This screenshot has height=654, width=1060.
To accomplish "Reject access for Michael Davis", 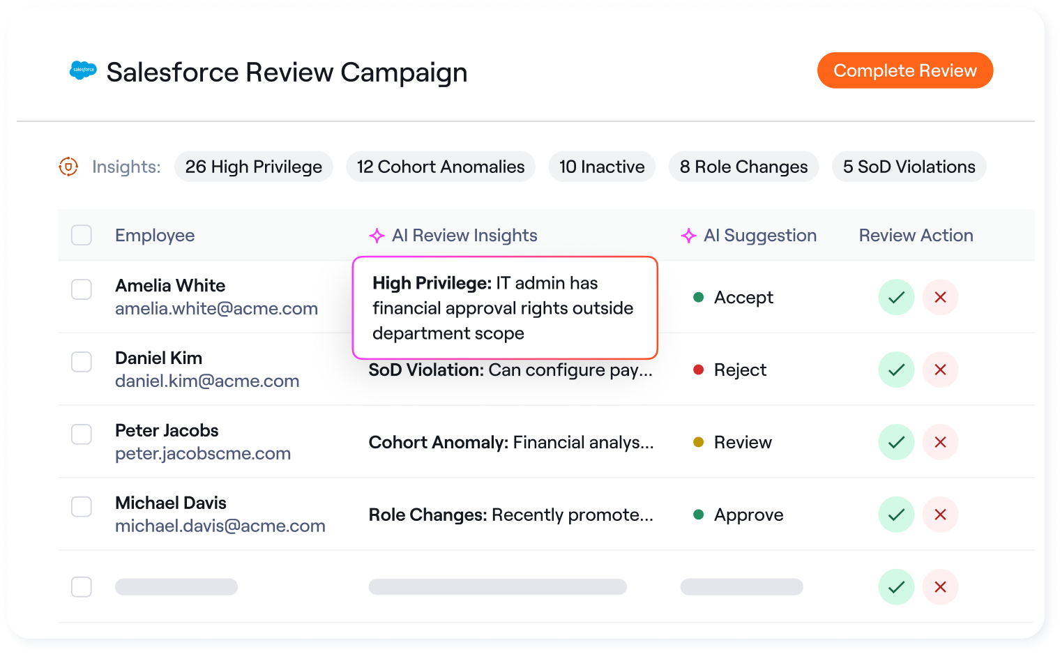I will coord(940,515).
